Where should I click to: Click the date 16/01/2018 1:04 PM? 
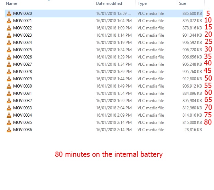click(x=114, y=21)
